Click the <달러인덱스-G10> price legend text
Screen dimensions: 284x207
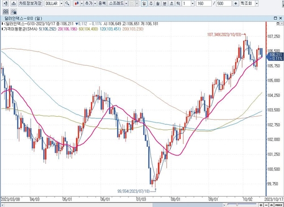pyautogui.click(x=19, y=24)
